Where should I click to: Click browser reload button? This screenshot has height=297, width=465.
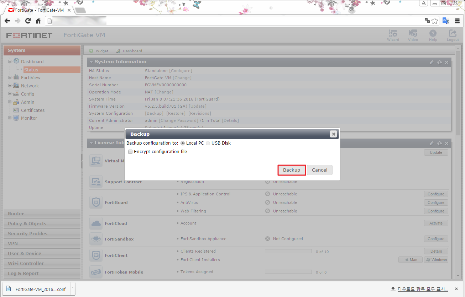pyautogui.click(x=28, y=21)
